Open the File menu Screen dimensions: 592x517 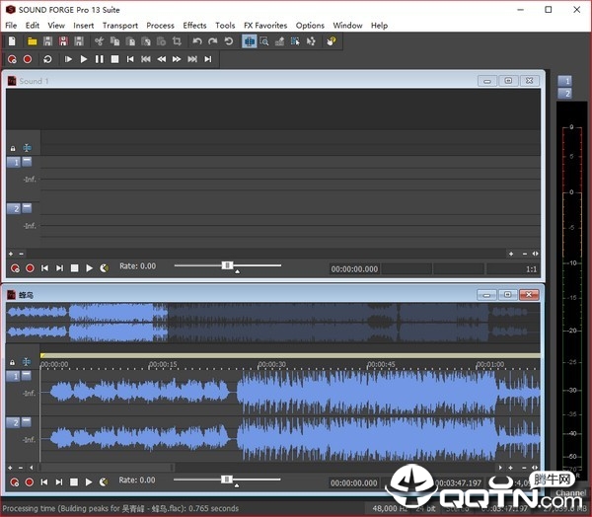pyautogui.click(x=11, y=26)
